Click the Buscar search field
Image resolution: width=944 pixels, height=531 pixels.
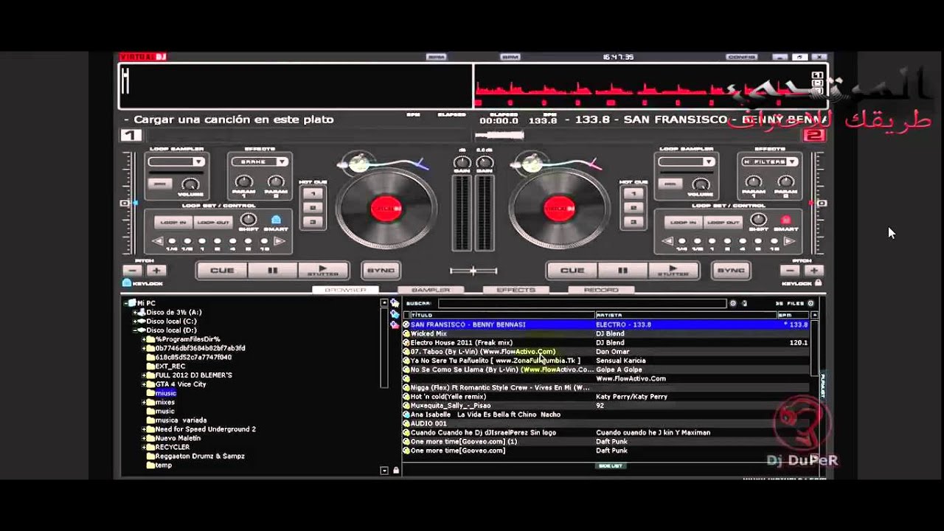click(x=582, y=303)
